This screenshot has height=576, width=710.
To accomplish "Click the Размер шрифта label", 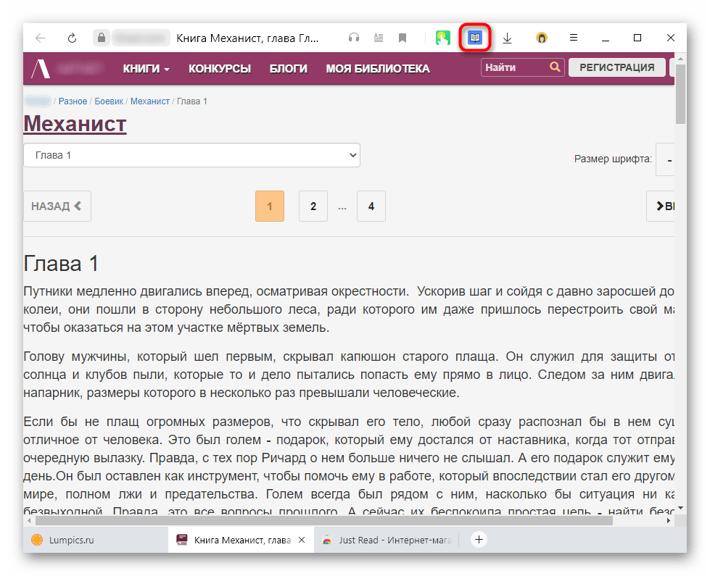I will 613,159.
